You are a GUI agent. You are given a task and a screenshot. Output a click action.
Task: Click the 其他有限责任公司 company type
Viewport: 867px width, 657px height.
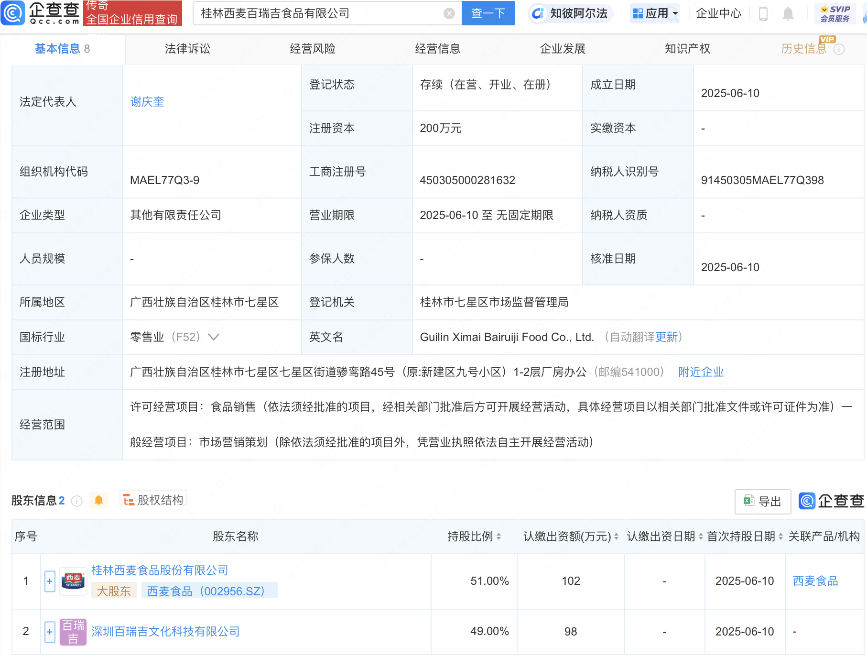point(176,215)
